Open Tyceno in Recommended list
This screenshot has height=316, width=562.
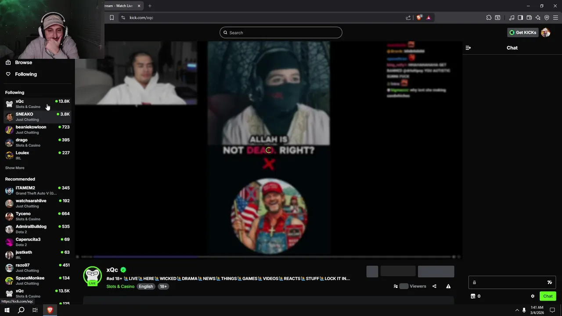(37, 216)
